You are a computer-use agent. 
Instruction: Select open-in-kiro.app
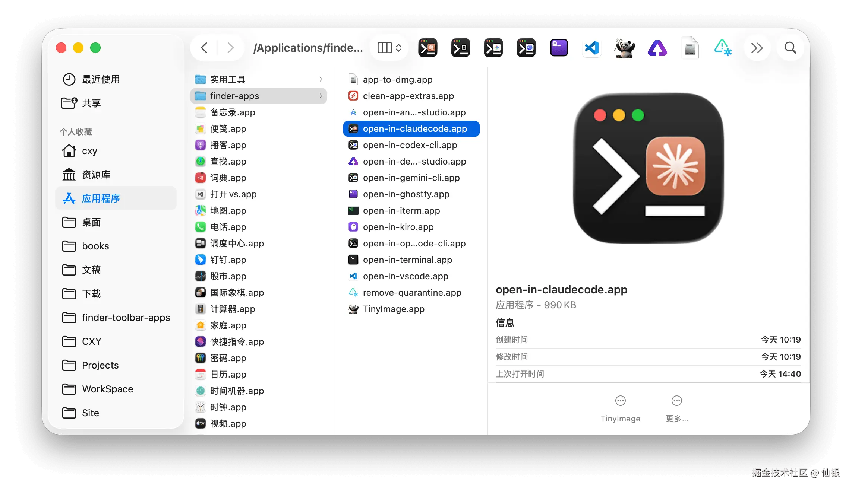click(411, 227)
